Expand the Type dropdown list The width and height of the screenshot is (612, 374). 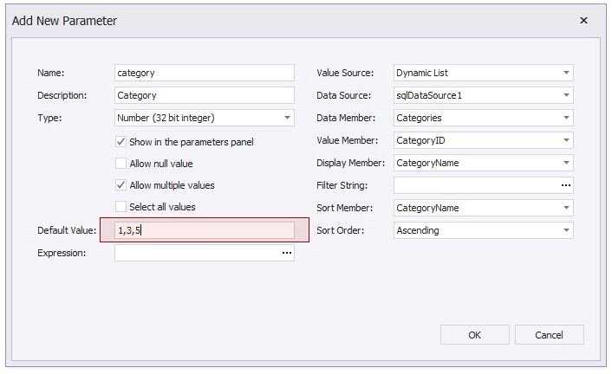(x=286, y=118)
